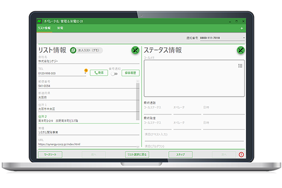Viewport: 282px width, 188px height.
Task: Open the template list icon in call memo
Action: [x=240, y=66]
